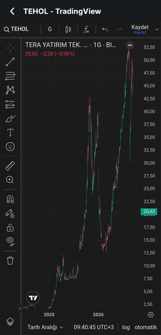Click the 52,50 price axis label

[x=149, y=47]
